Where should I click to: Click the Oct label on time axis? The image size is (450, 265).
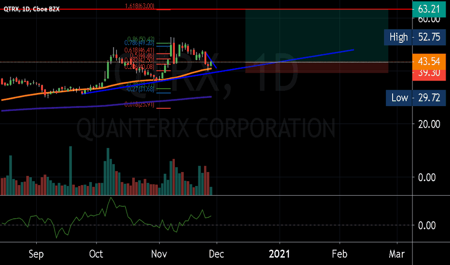pos(96,254)
